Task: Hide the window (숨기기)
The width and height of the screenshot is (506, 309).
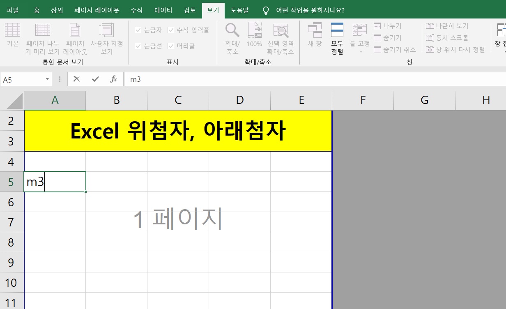Action: [x=388, y=37]
